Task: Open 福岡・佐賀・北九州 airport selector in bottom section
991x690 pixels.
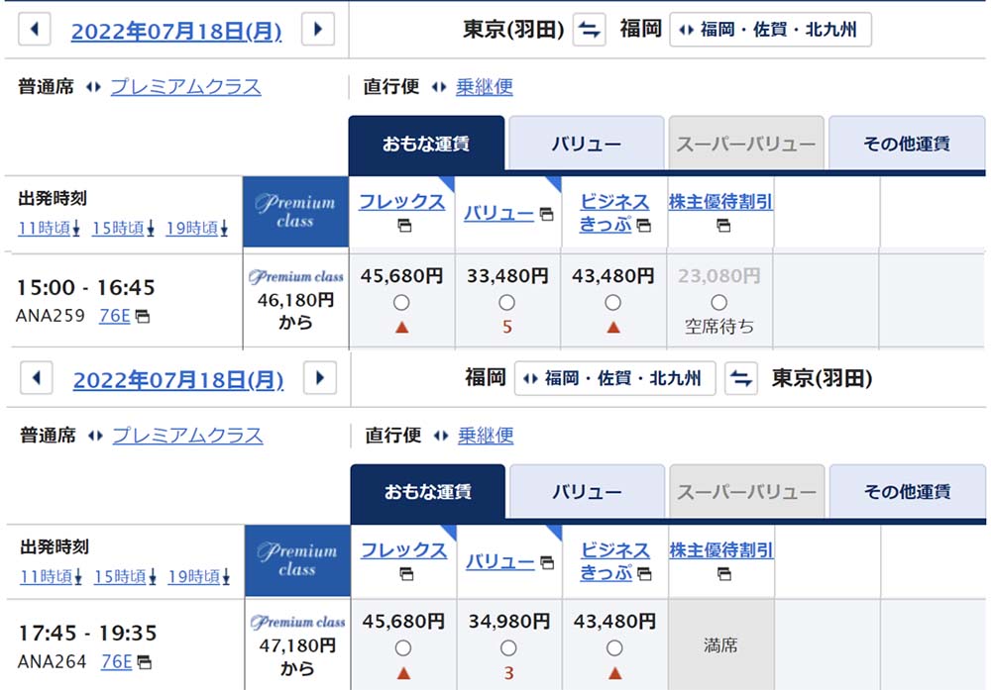Action: click(x=615, y=379)
